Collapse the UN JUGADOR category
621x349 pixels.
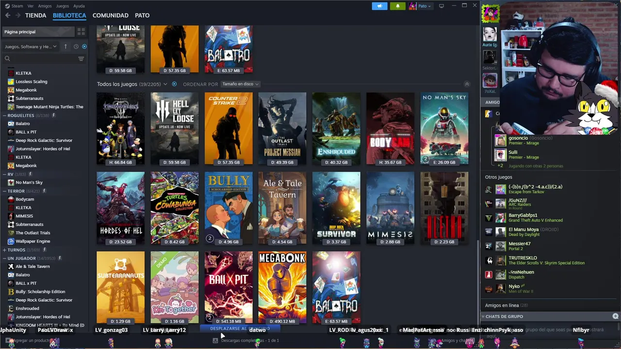pyautogui.click(x=4, y=258)
